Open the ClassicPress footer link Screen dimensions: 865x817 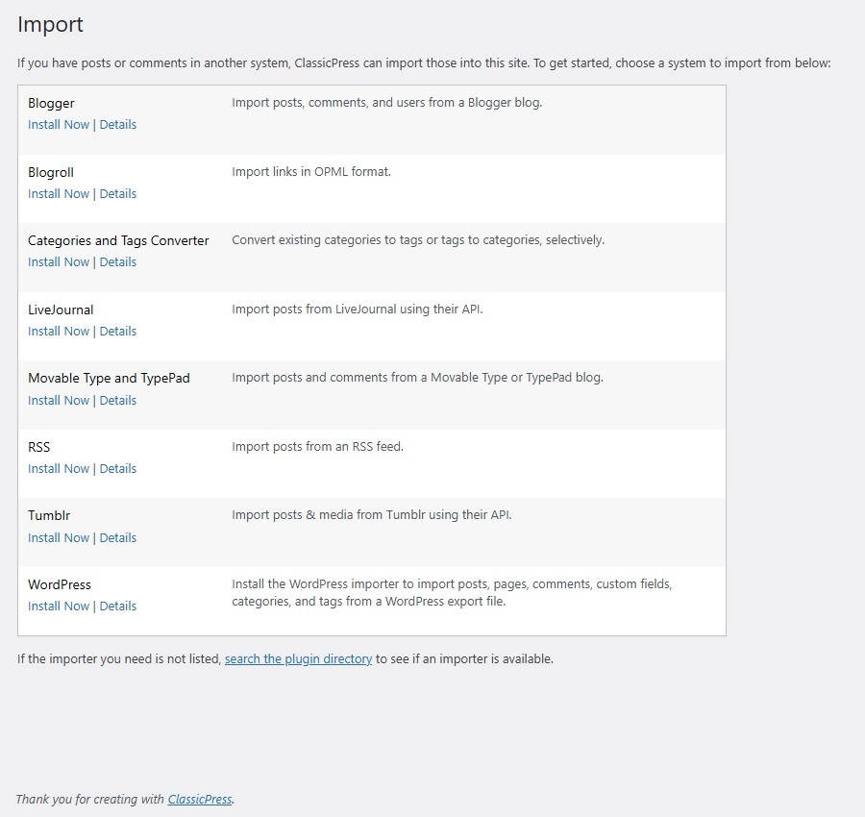click(200, 799)
